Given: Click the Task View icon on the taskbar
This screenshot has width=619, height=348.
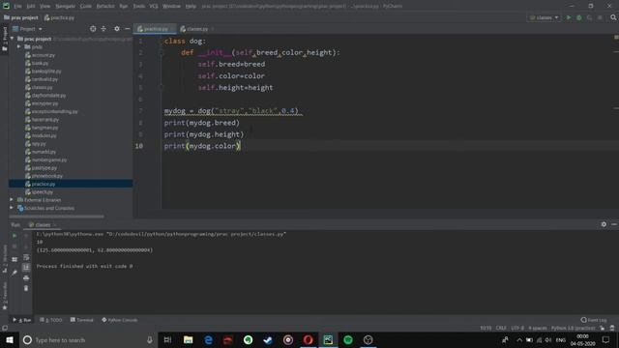Looking at the screenshot, I should pyautogui.click(x=167, y=339).
